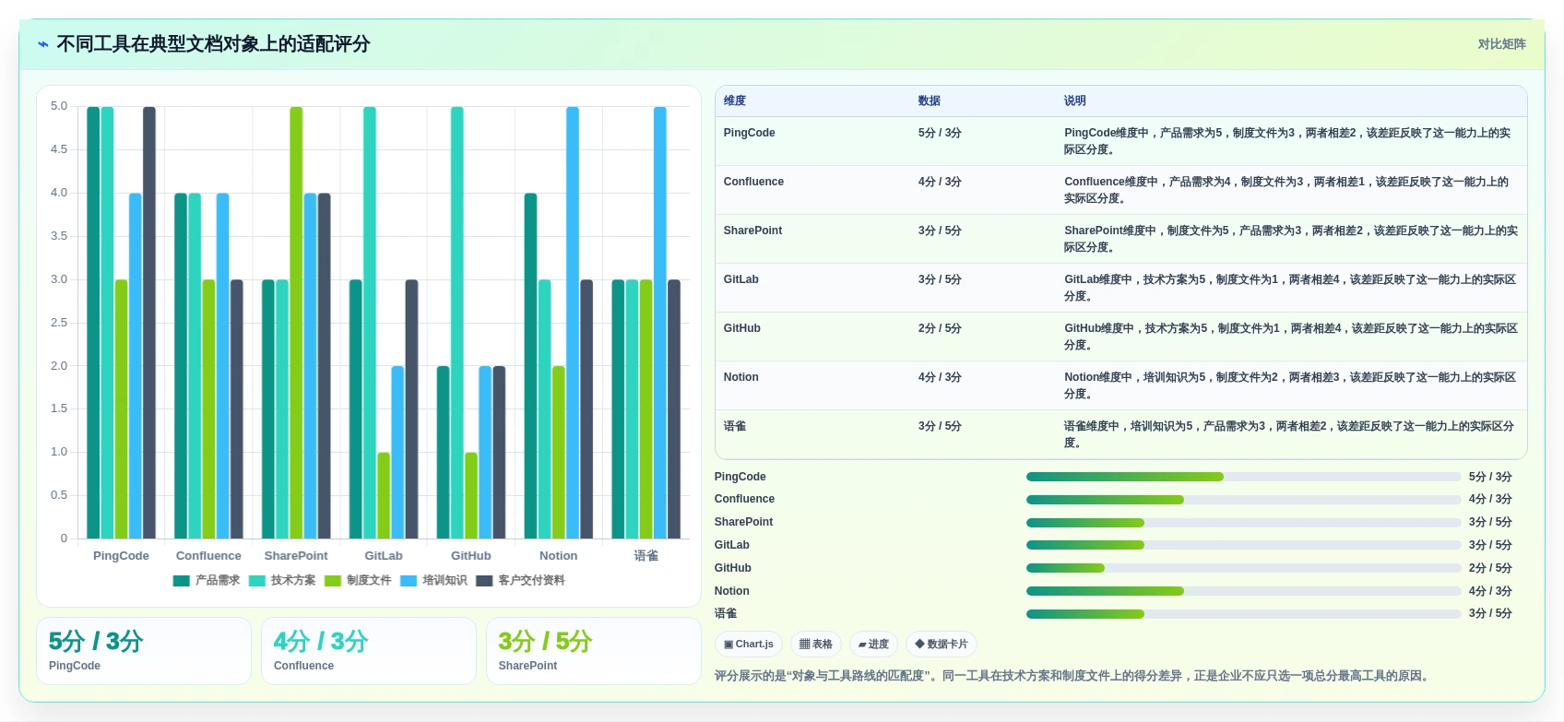The height and width of the screenshot is (722, 1564).
Task: Click the 语雀 progress bar
Action: coord(1243,614)
